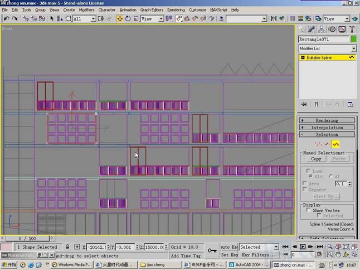Open AutoCAD 2004 taskbar button
This screenshot has width=360, height=270.
(x=249, y=265)
